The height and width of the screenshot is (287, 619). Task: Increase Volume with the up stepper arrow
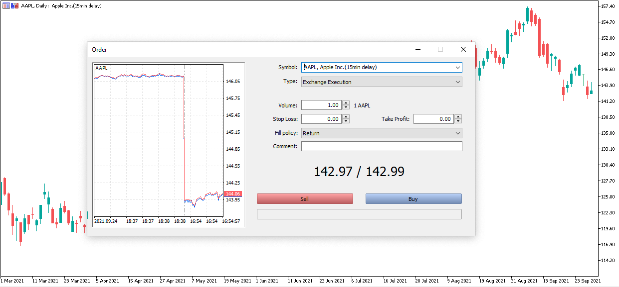point(346,103)
